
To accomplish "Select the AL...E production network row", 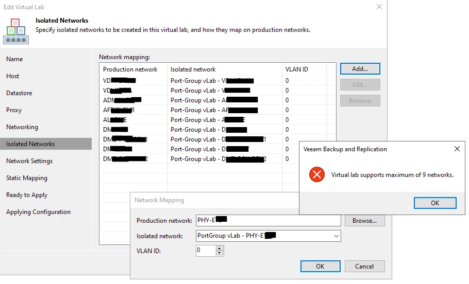I will (x=217, y=120).
